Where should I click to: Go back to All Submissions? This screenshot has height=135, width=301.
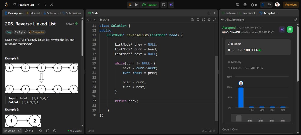(233, 20)
